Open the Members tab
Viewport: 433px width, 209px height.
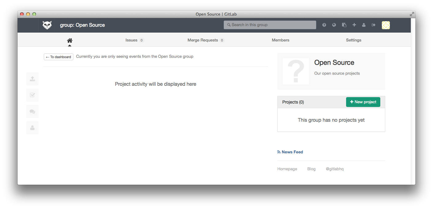pyautogui.click(x=280, y=40)
